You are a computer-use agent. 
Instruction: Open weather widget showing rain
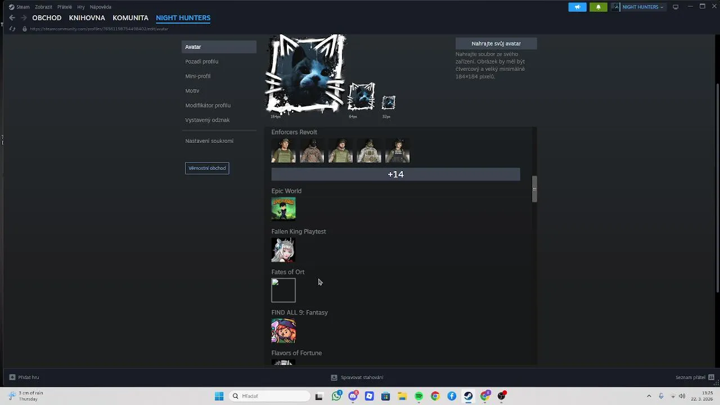(x=25, y=396)
